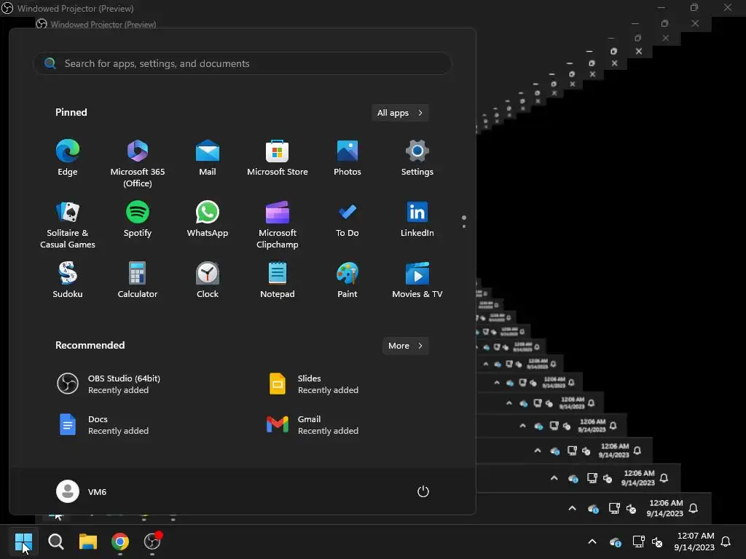The width and height of the screenshot is (746, 559).
Task: Click the Start menu search field
Action: click(243, 63)
